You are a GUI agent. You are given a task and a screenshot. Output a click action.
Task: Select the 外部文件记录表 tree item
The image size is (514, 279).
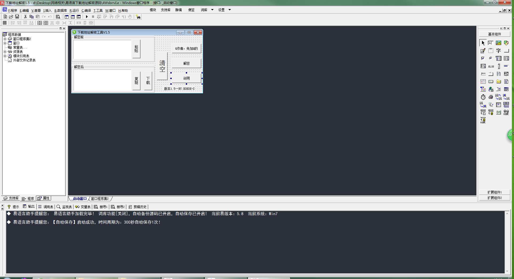click(24, 60)
